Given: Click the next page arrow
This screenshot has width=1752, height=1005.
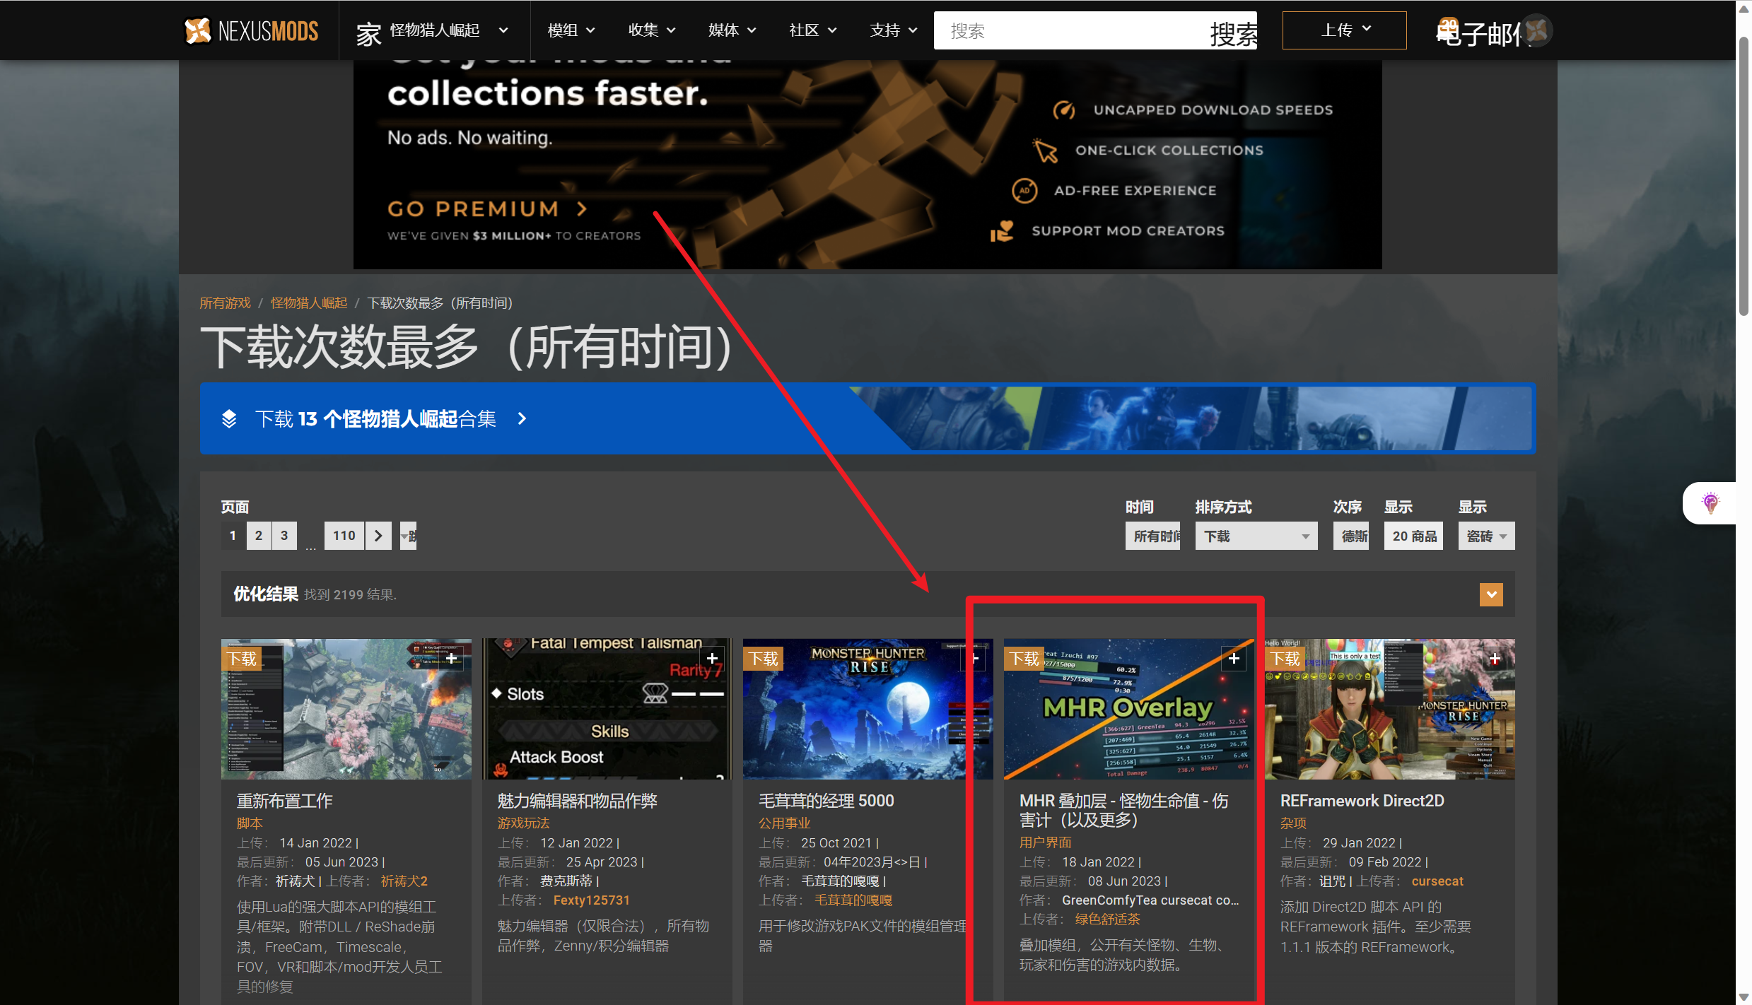Looking at the screenshot, I should (378, 536).
